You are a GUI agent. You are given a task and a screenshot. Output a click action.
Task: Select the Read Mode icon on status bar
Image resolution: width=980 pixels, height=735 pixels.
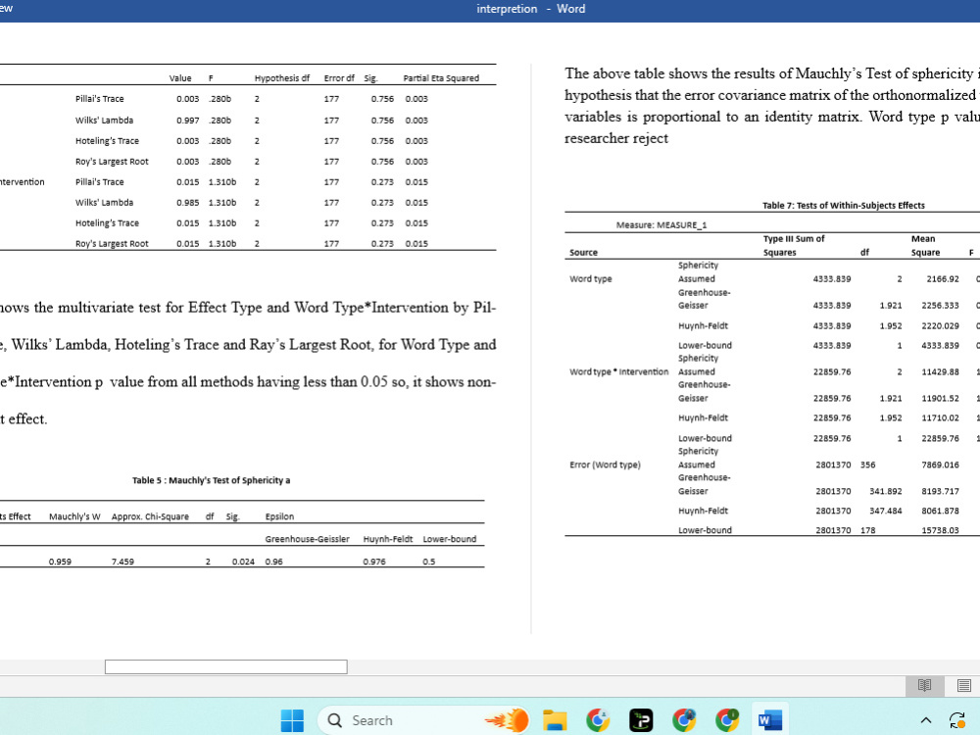pyautogui.click(x=925, y=686)
